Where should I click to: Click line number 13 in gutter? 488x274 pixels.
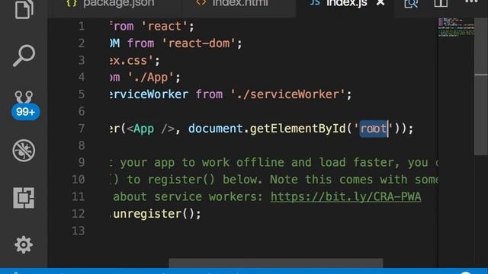click(x=78, y=231)
